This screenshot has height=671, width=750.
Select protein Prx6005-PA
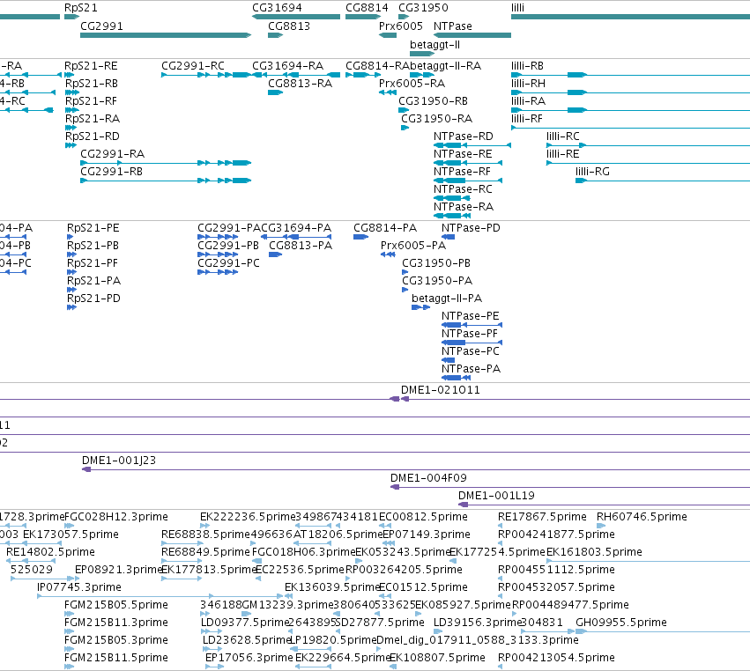pos(413,246)
